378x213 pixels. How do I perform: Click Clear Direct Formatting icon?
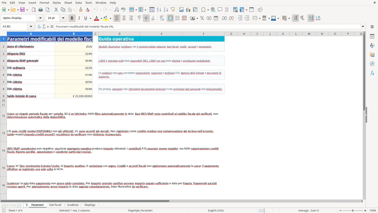coord(88,9)
